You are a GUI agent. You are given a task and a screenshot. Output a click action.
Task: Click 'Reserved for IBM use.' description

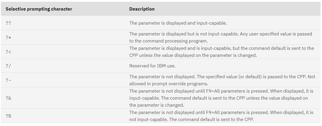click(x=152, y=66)
